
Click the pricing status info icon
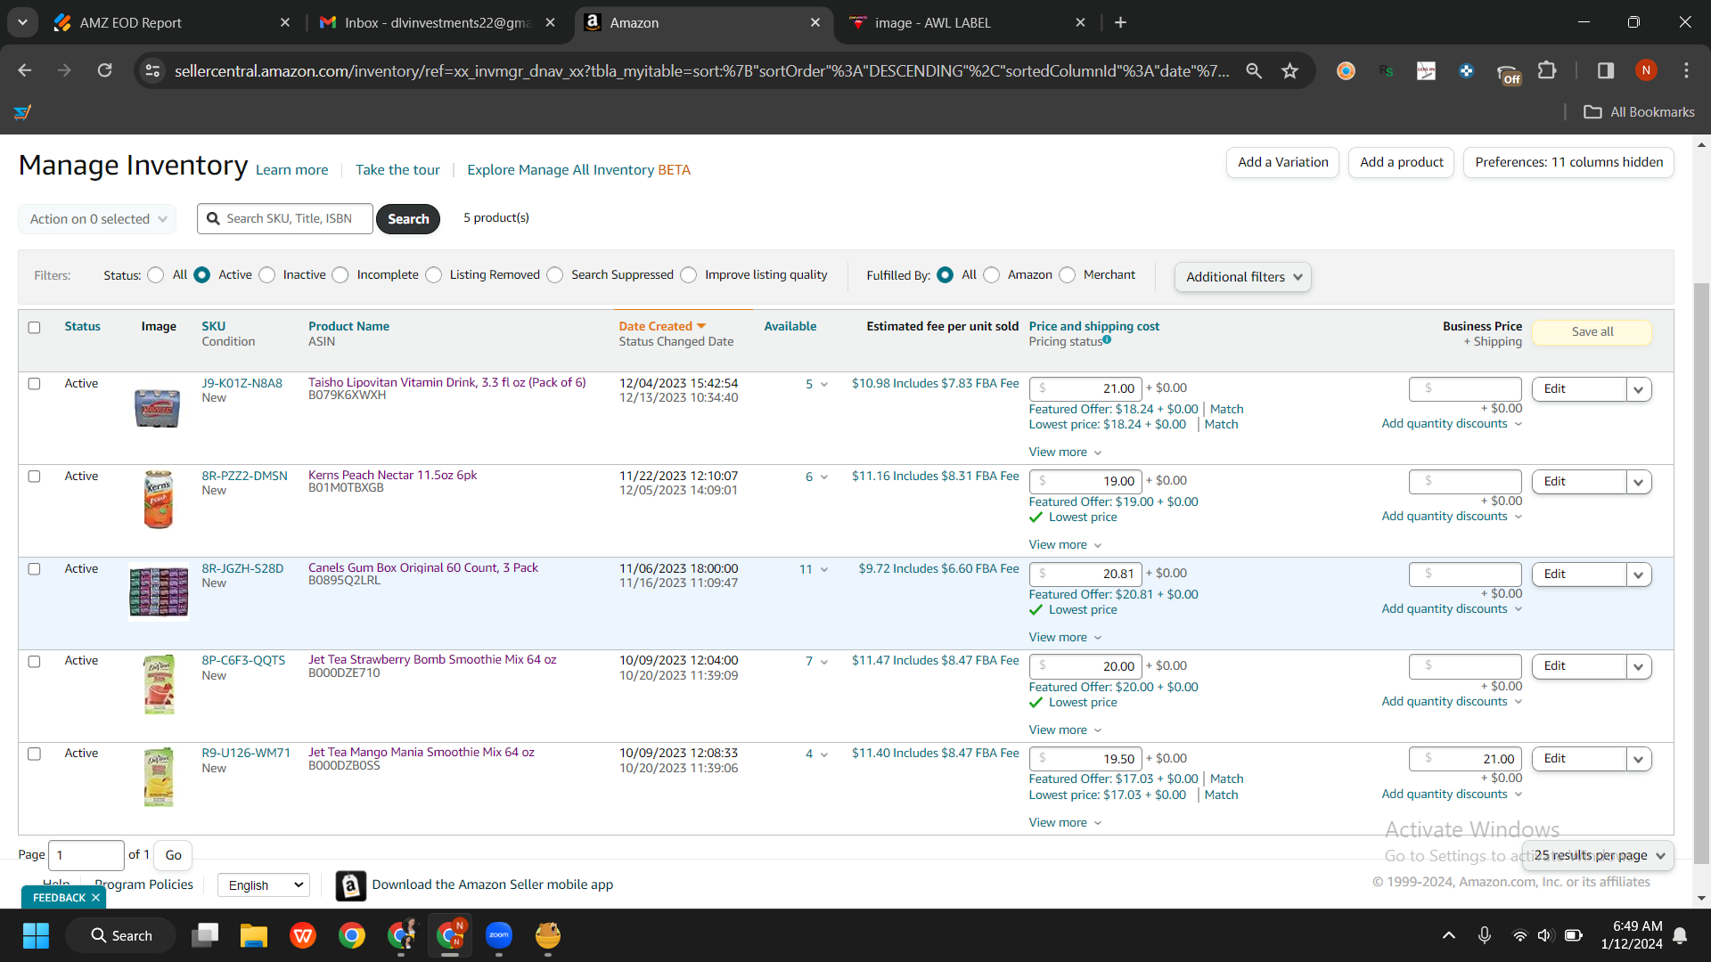pos(1107,339)
